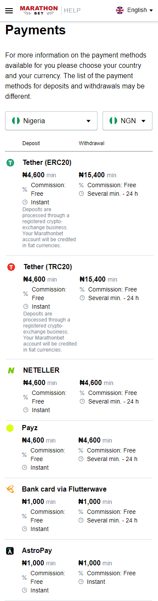Click the Tether (ERC20) payment title
The width and height of the screenshot is (158, 601).
point(47,163)
